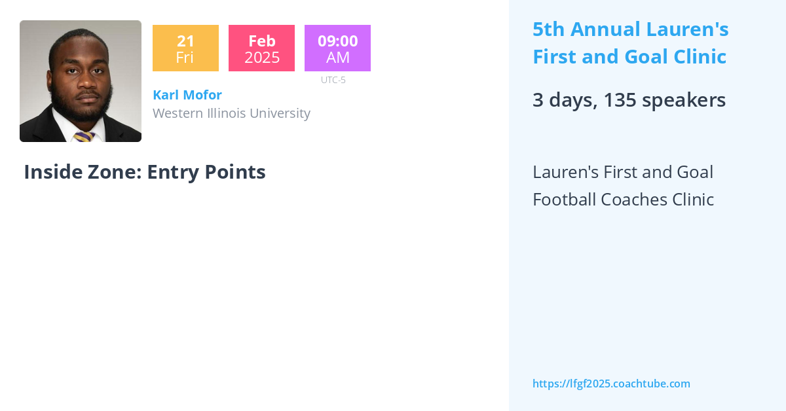Click the Western Illinois University affiliation text

(x=231, y=113)
